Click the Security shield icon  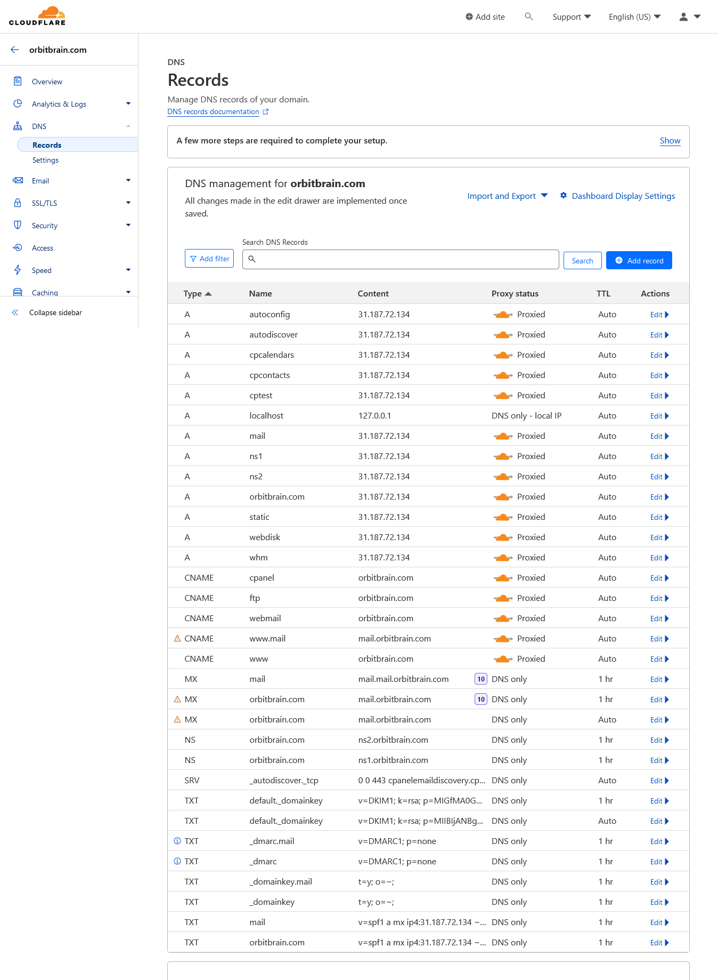(18, 225)
